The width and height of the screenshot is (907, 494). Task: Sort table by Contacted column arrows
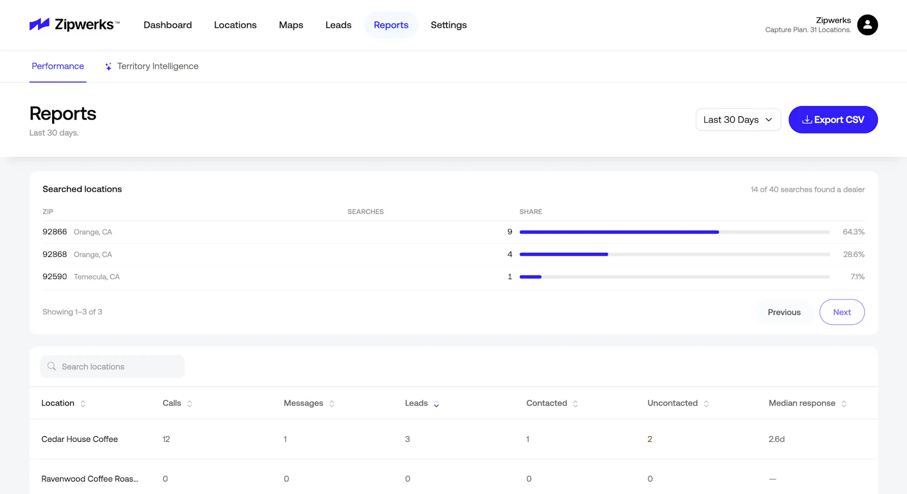[x=575, y=404]
